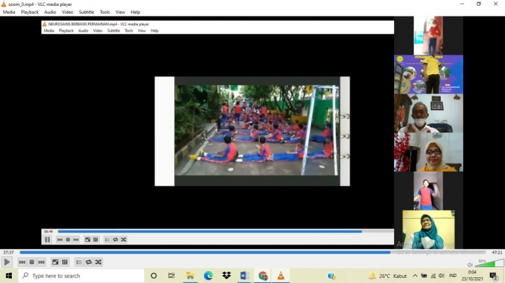The width and height of the screenshot is (505, 283).
Task: Open extended settings in recorded VLC window
Action: coord(96,240)
